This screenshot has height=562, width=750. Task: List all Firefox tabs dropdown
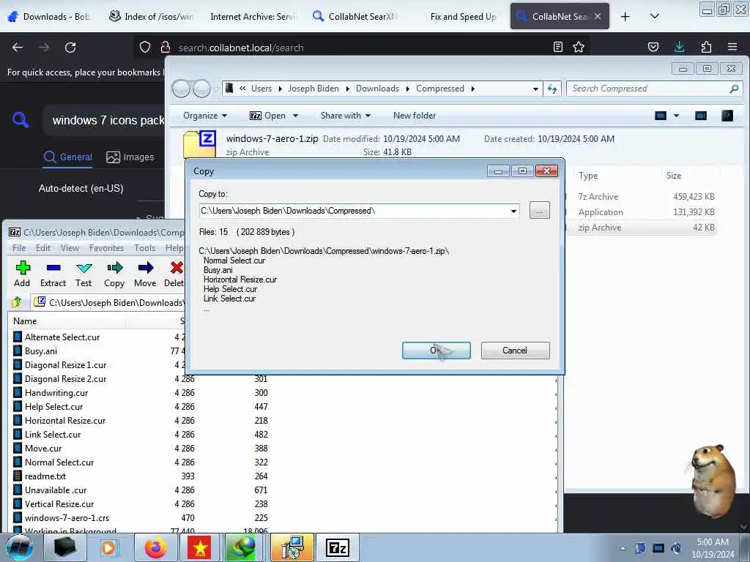(655, 17)
